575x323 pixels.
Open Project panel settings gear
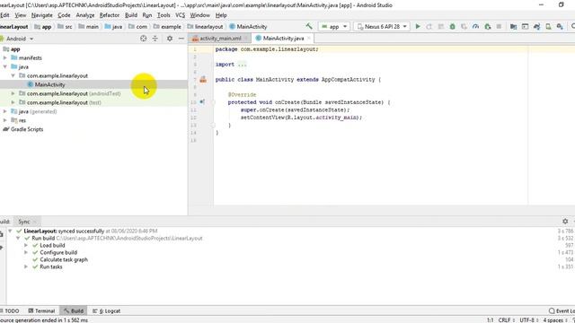pos(170,39)
